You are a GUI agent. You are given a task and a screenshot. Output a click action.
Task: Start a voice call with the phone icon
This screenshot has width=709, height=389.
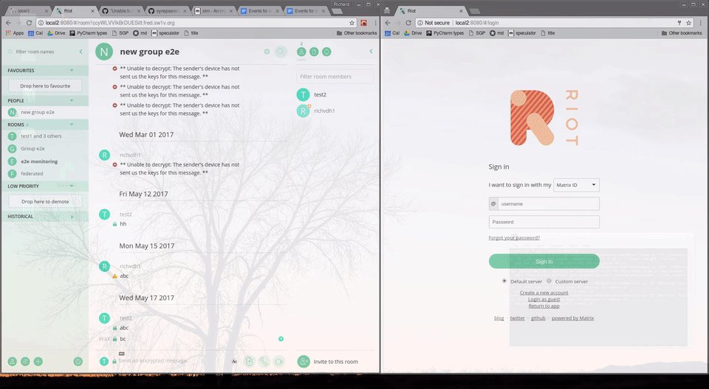click(x=264, y=362)
